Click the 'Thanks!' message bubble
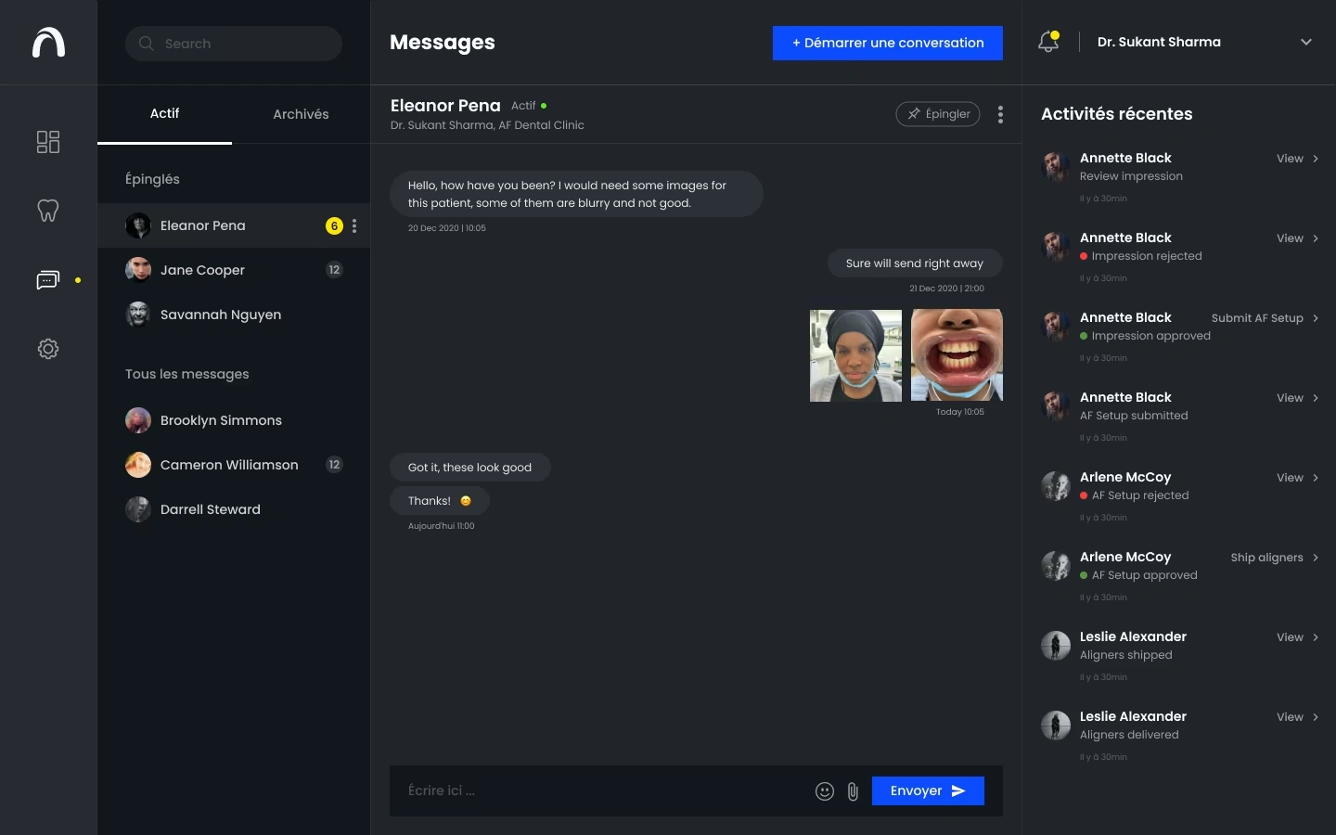The height and width of the screenshot is (835, 1336). pos(440,501)
